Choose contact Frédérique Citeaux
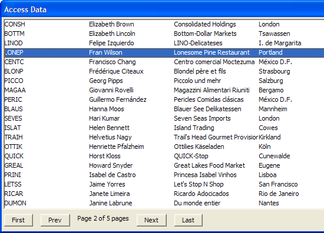Screen dimensions: 324x233 [x=116, y=71]
